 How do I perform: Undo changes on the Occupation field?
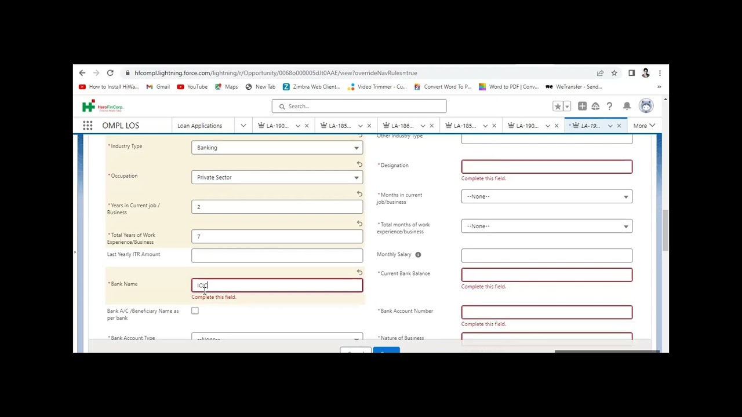pos(359,164)
